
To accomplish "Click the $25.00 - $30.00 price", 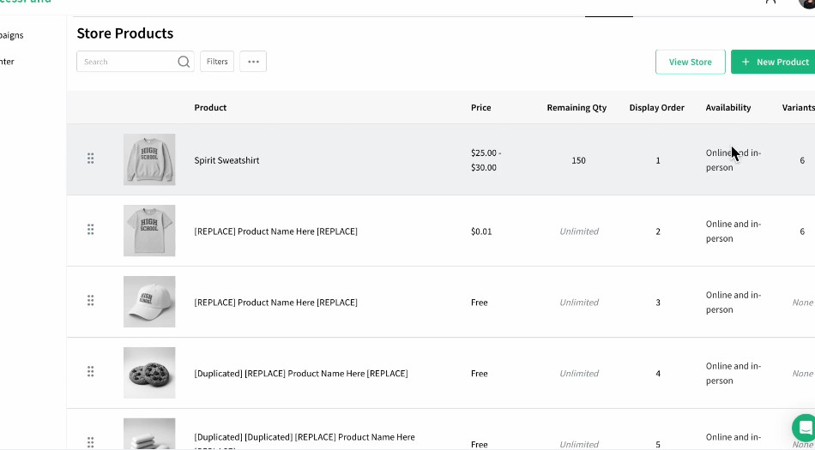I will tap(486, 160).
